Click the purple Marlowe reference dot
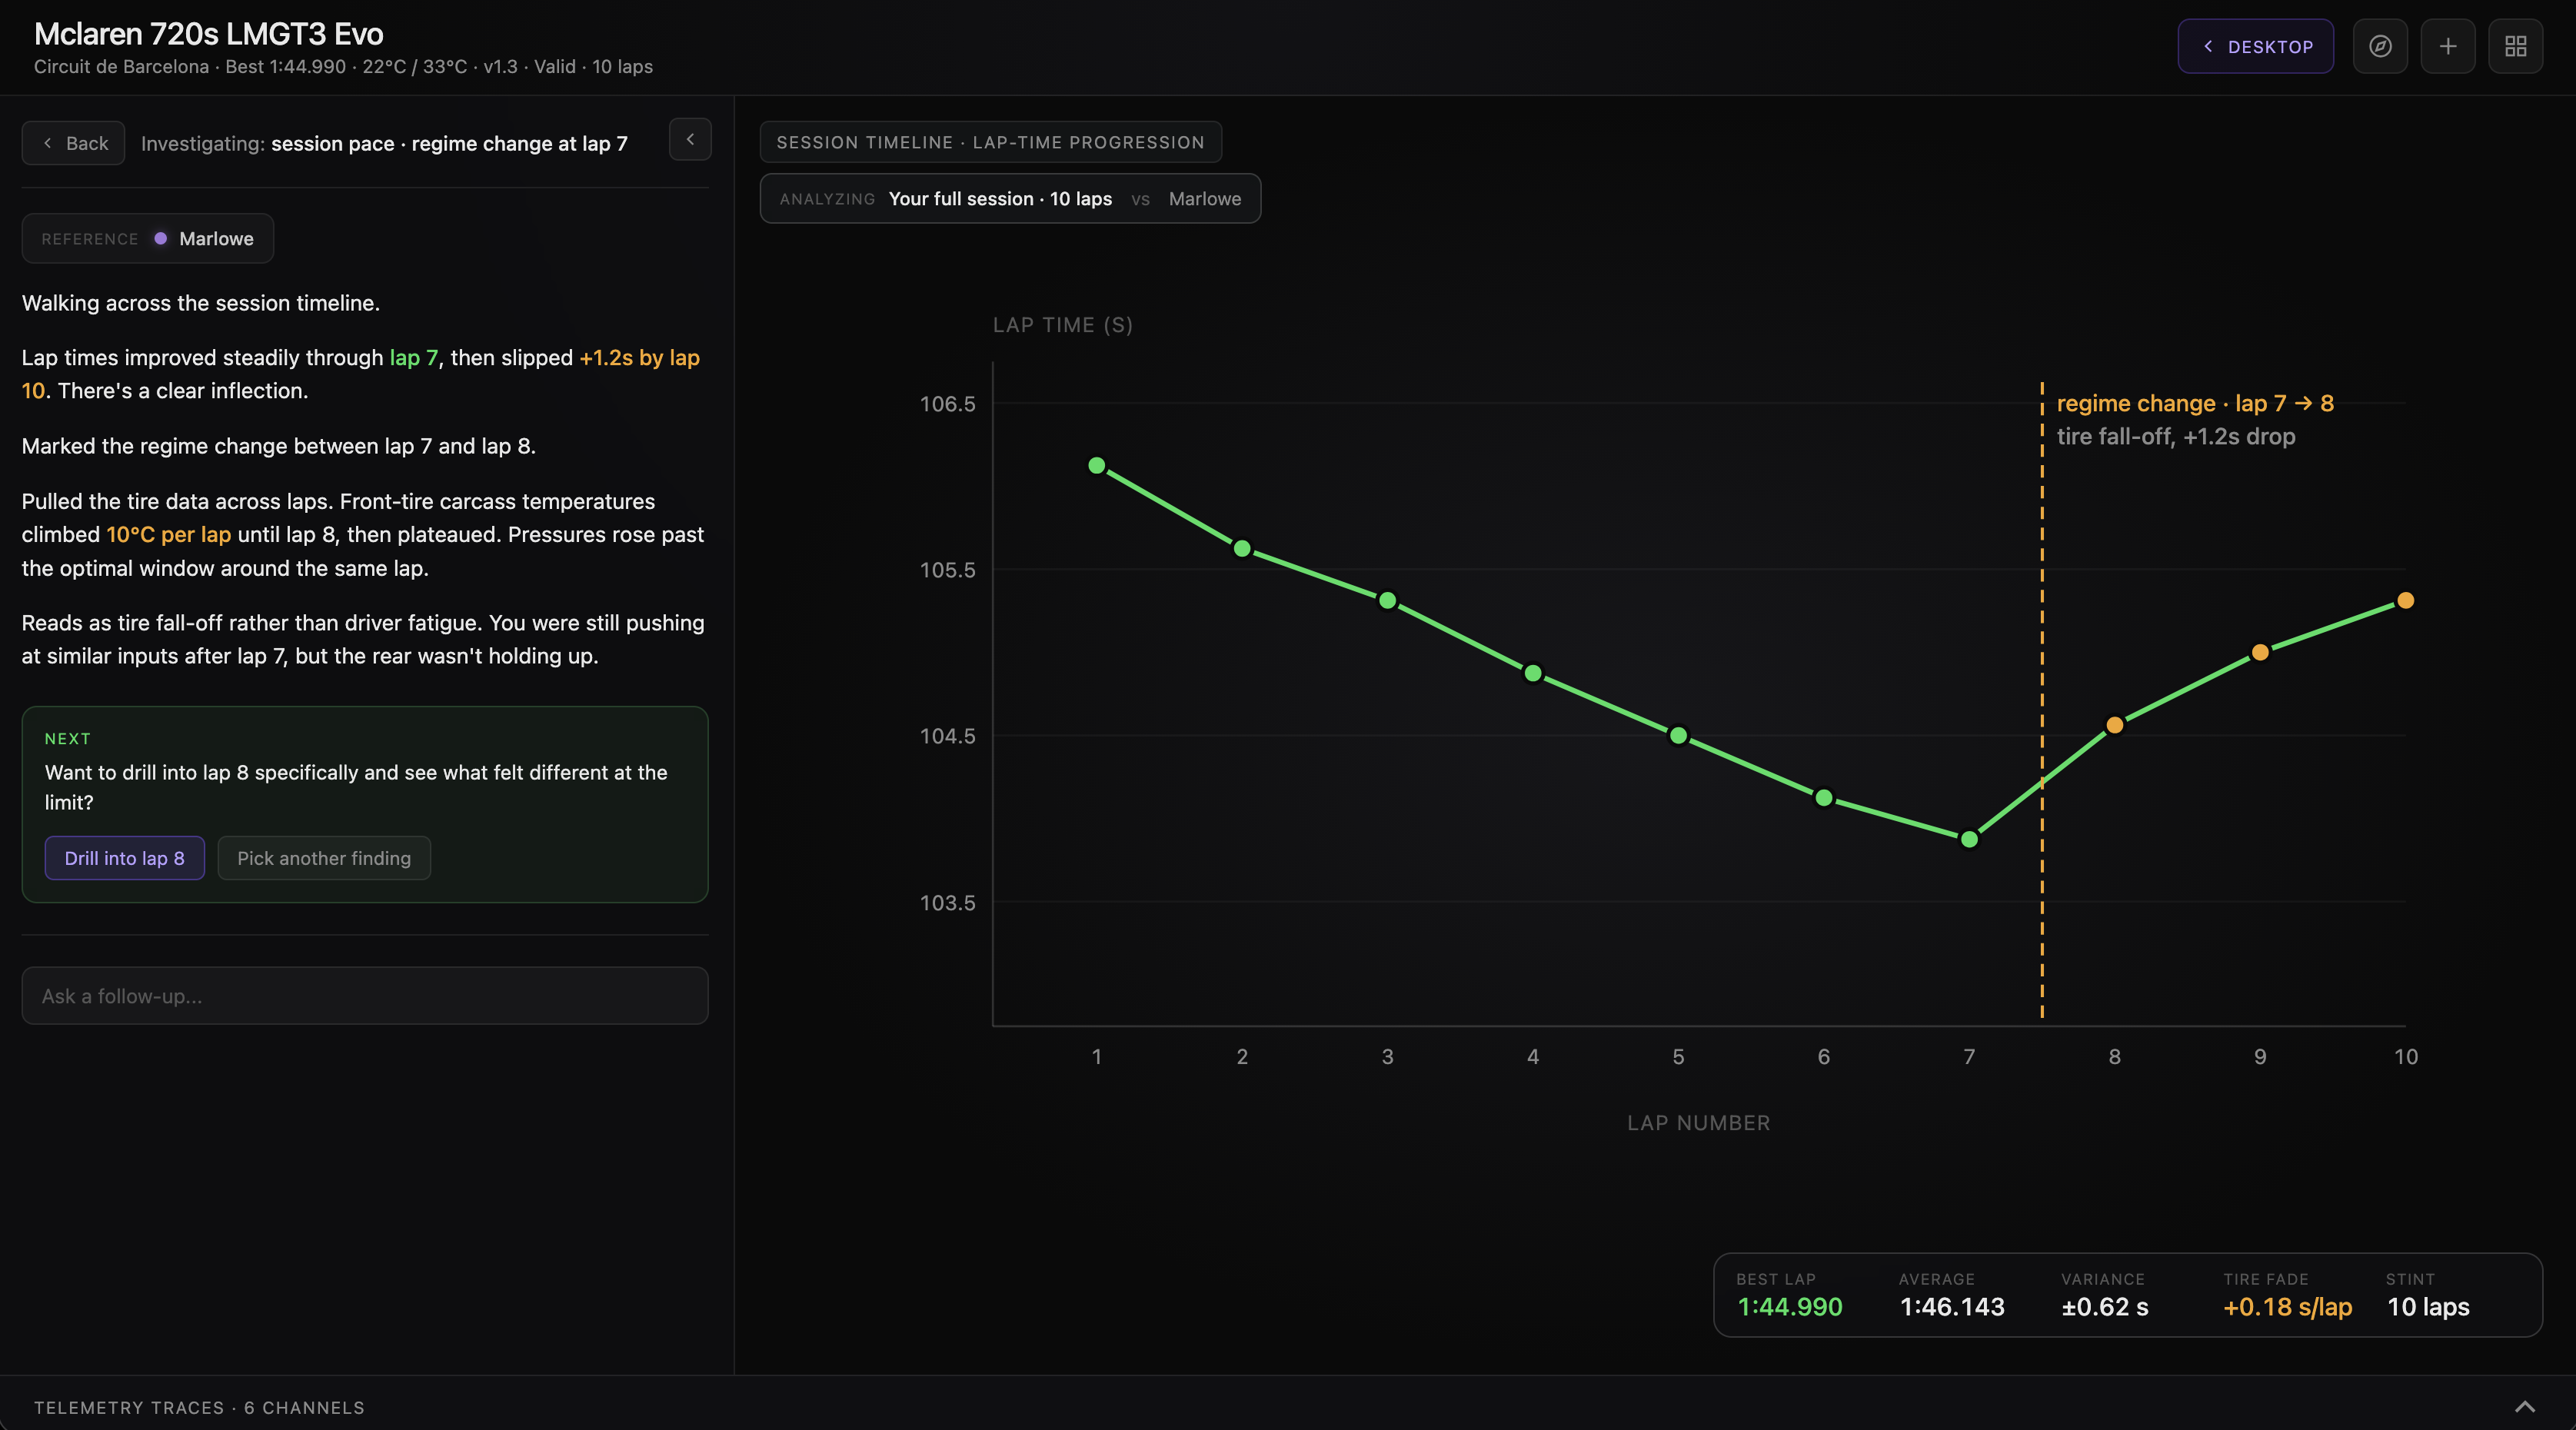 click(160, 238)
